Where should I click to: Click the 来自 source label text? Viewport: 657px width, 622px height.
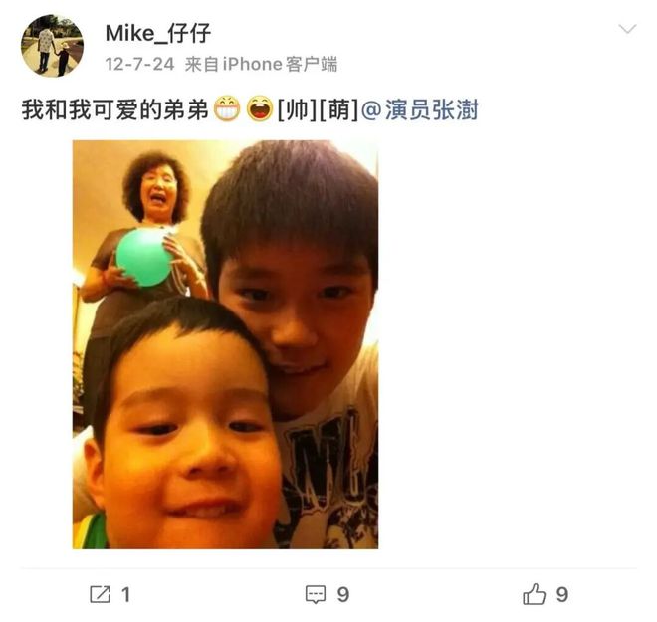(202, 64)
